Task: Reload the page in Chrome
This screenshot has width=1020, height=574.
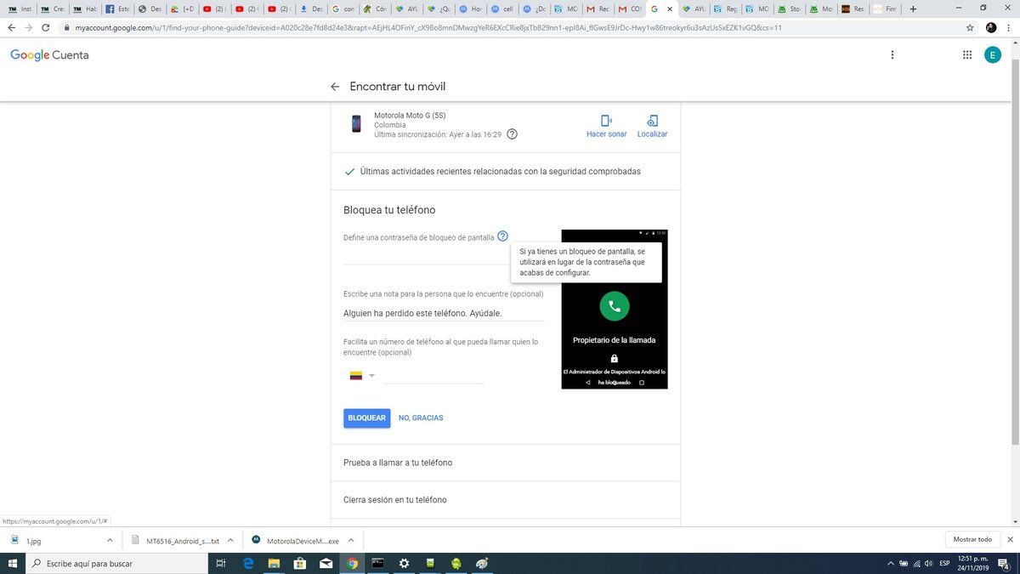Action: [45, 27]
